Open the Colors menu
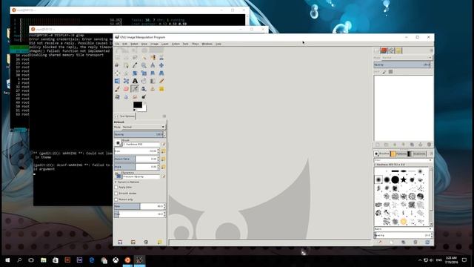The height and width of the screenshot is (267, 474). click(176, 44)
